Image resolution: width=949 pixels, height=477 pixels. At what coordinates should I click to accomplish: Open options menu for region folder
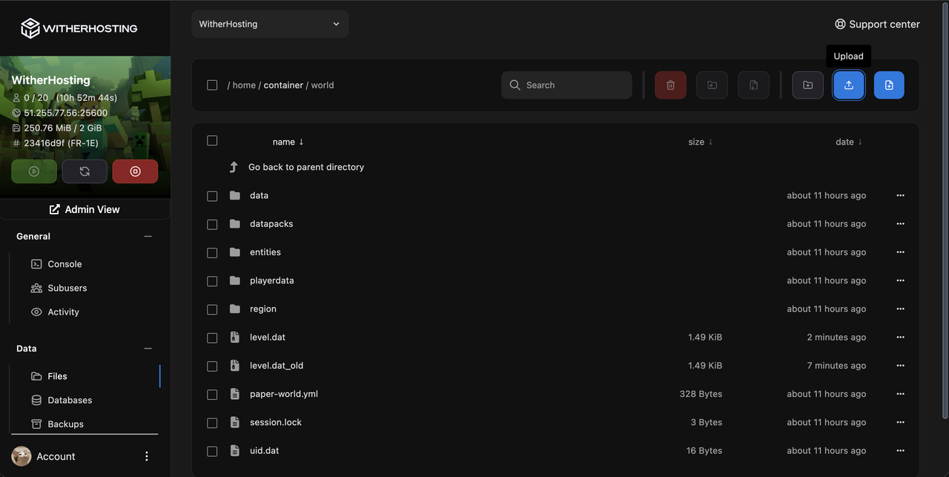click(x=900, y=309)
